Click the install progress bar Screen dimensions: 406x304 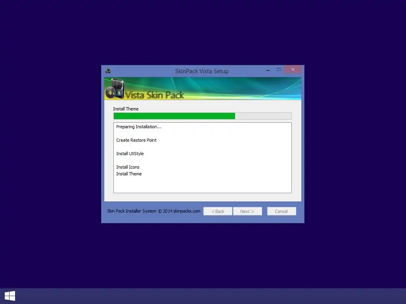click(203, 116)
